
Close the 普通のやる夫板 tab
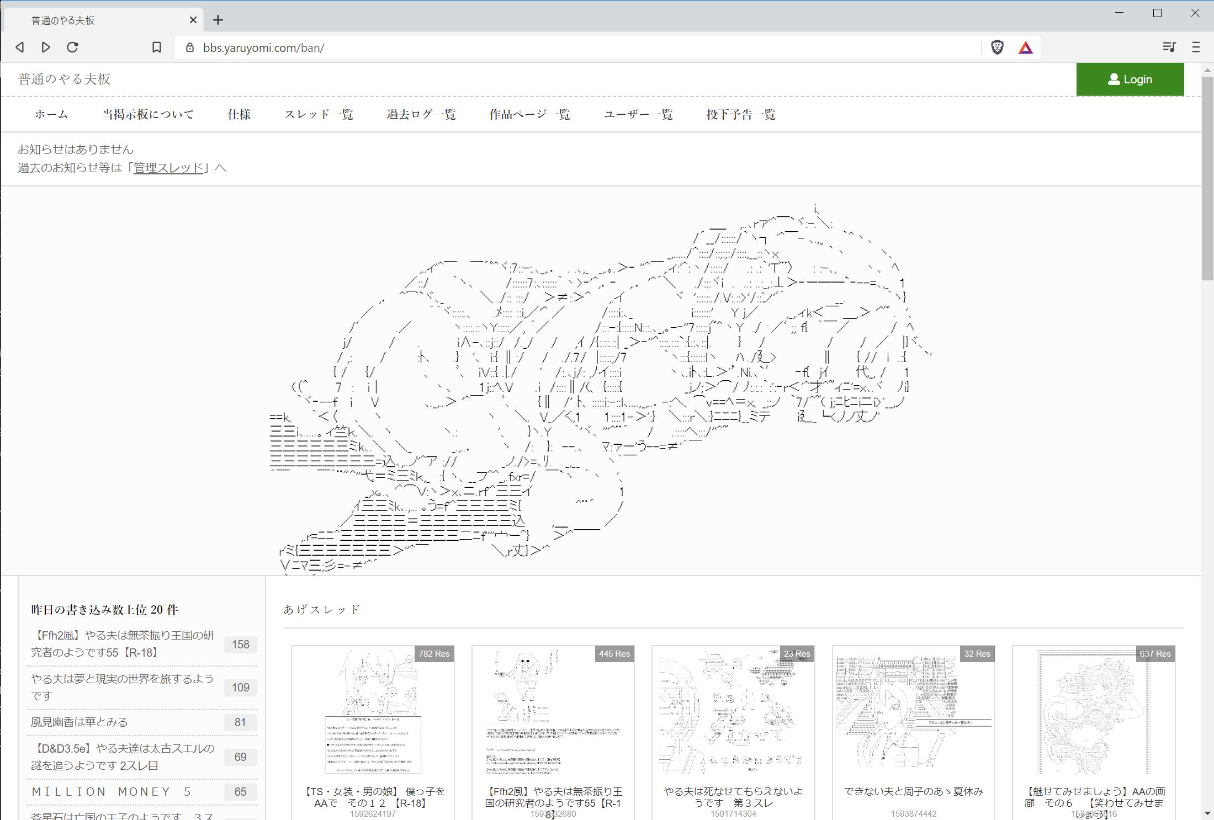point(193,20)
